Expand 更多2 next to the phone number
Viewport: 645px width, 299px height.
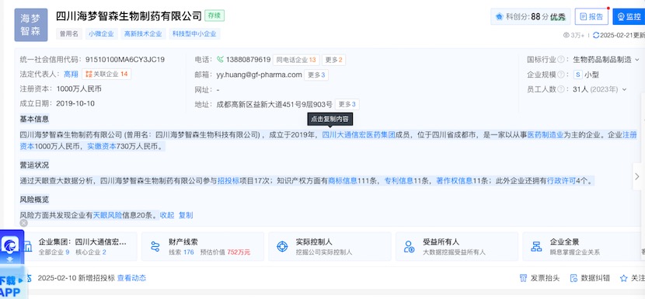(333, 60)
